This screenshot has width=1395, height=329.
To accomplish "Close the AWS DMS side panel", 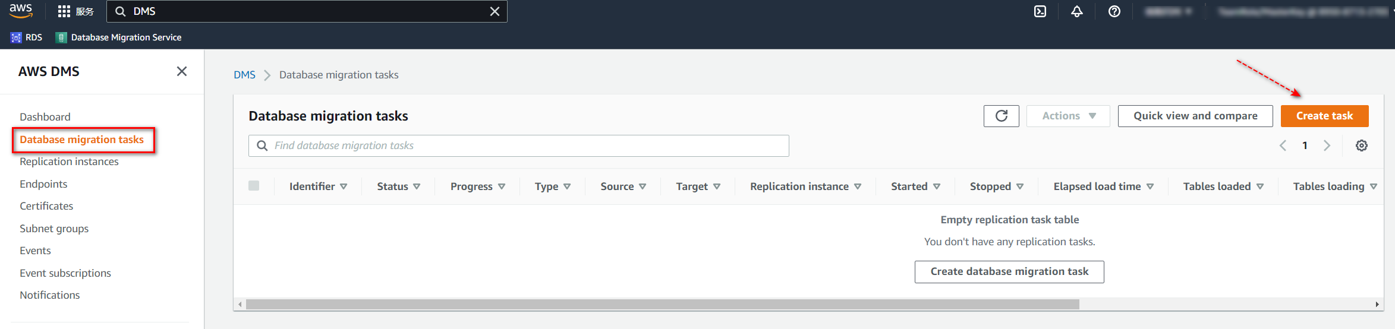I will pyautogui.click(x=182, y=71).
